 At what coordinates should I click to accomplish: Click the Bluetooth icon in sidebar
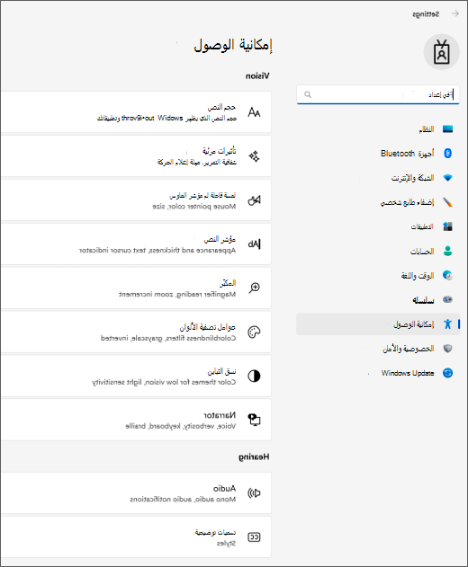[447, 154]
